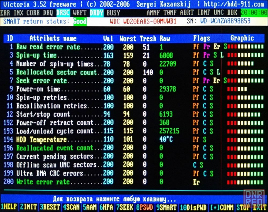Select 'Load/unload cycle count' attribute

(x=134, y=131)
